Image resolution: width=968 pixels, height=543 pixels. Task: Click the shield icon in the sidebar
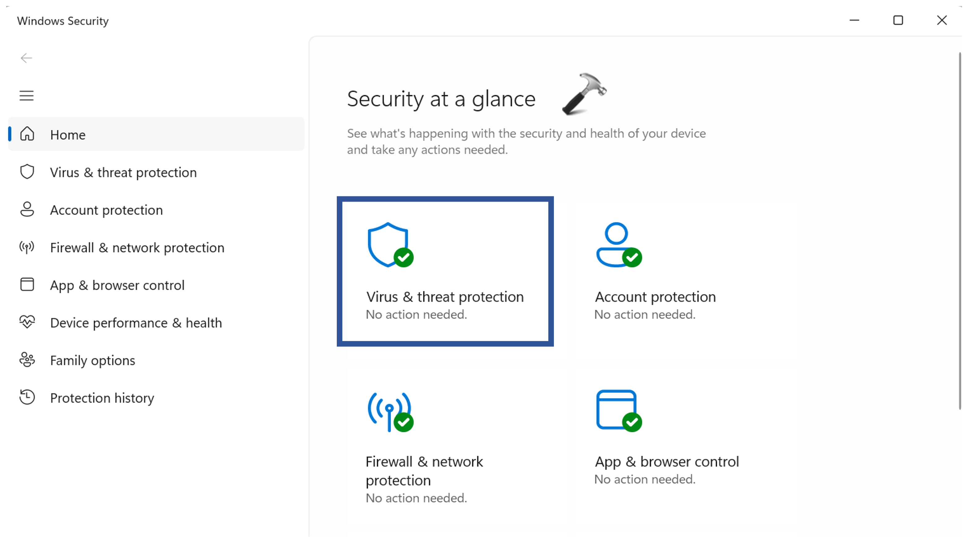(x=27, y=172)
